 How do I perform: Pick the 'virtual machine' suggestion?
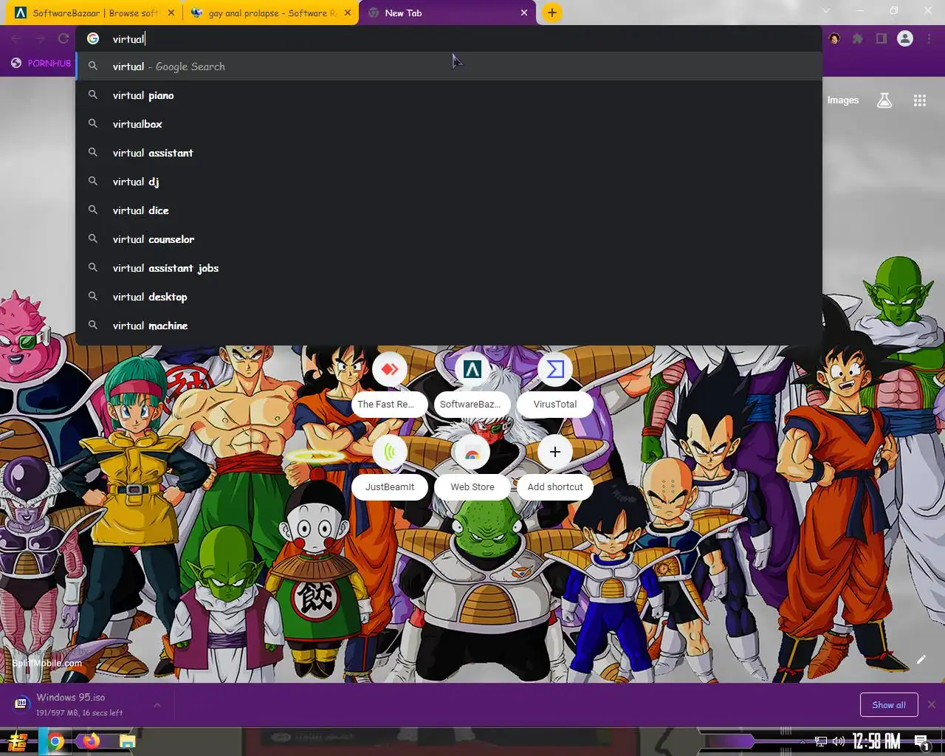(449, 326)
